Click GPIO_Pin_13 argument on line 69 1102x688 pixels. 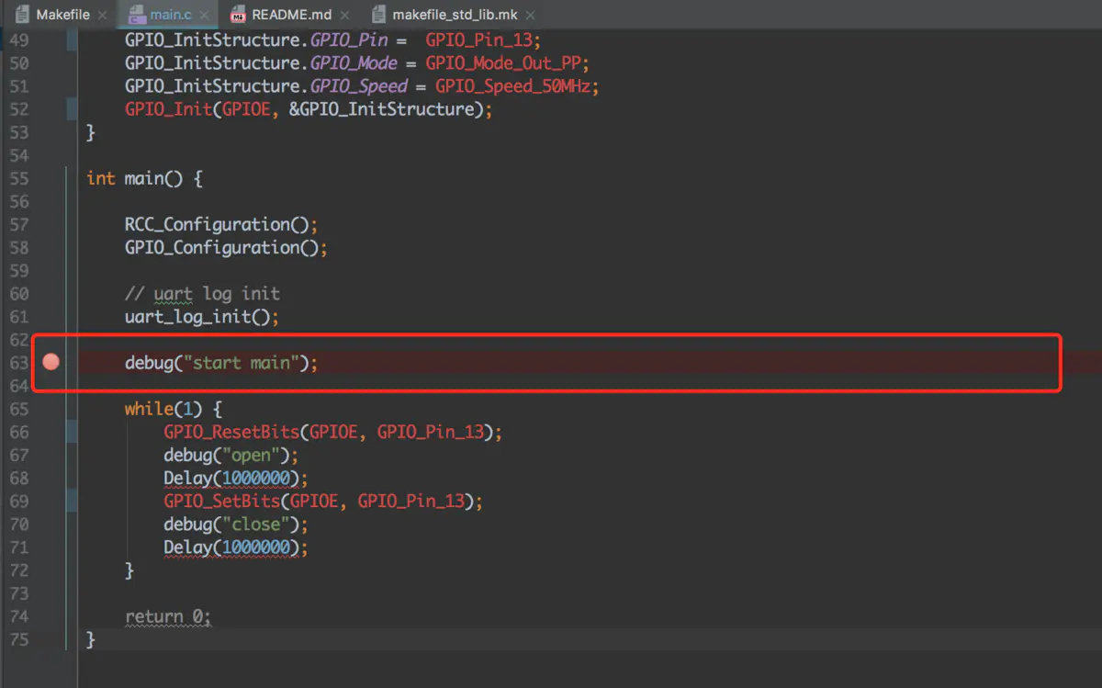[x=411, y=501]
